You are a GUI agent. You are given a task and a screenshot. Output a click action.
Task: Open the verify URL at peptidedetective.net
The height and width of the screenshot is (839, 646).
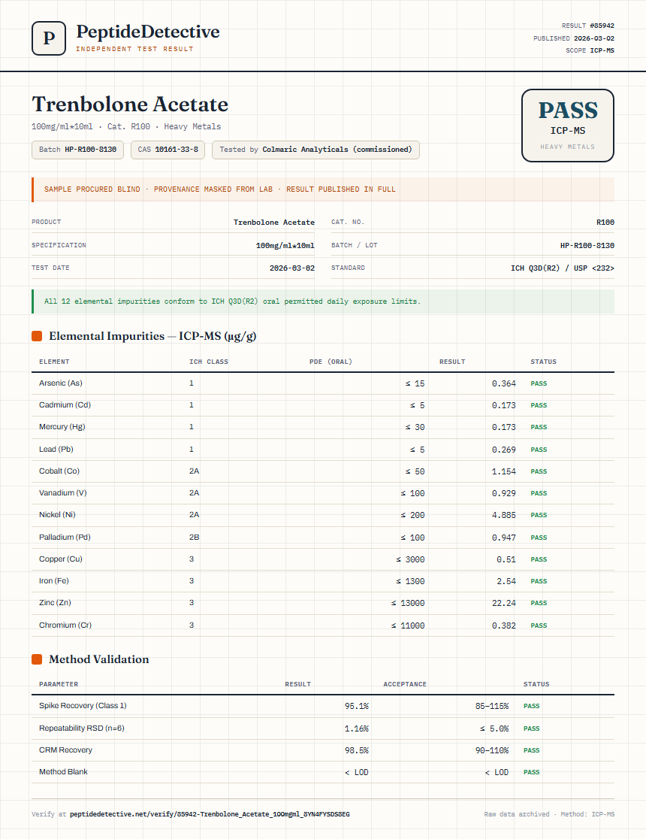click(x=210, y=814)
